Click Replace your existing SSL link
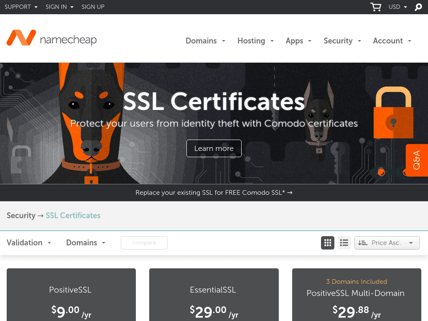This screenshot has width=428, height=321. [x=214, y=192]
